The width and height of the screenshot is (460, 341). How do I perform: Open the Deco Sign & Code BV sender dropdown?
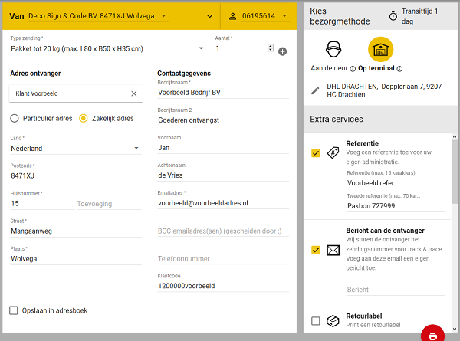click(x=99, y=16)
